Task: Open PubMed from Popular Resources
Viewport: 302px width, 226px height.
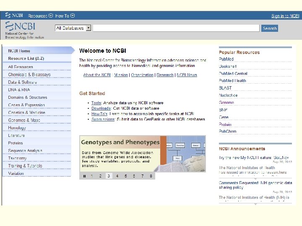Action: tap(226, 59)
